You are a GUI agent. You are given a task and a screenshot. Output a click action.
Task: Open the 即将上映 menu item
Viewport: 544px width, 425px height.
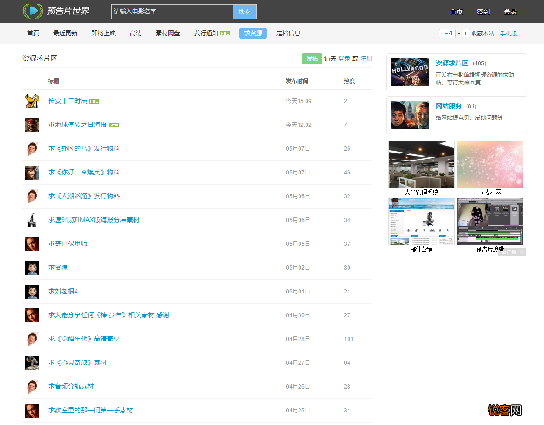(104, 33)
